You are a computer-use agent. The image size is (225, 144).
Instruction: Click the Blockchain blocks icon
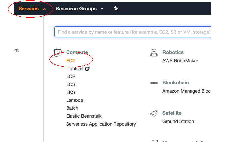coord(154,83)
